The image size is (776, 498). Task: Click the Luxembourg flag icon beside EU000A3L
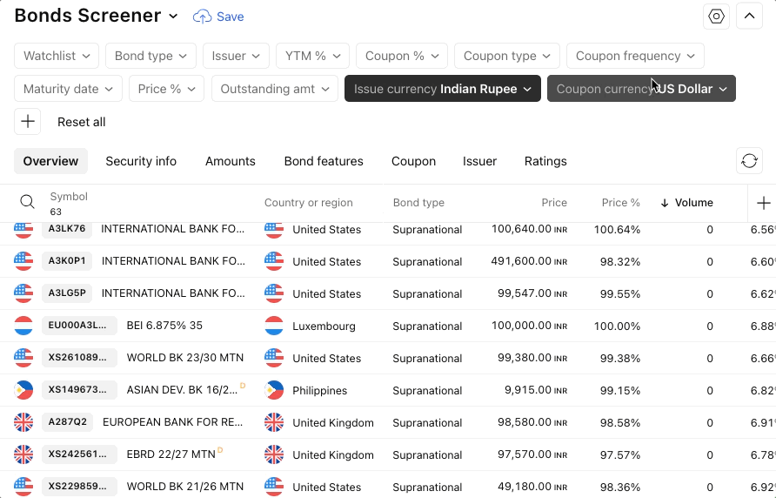[23, 326]
